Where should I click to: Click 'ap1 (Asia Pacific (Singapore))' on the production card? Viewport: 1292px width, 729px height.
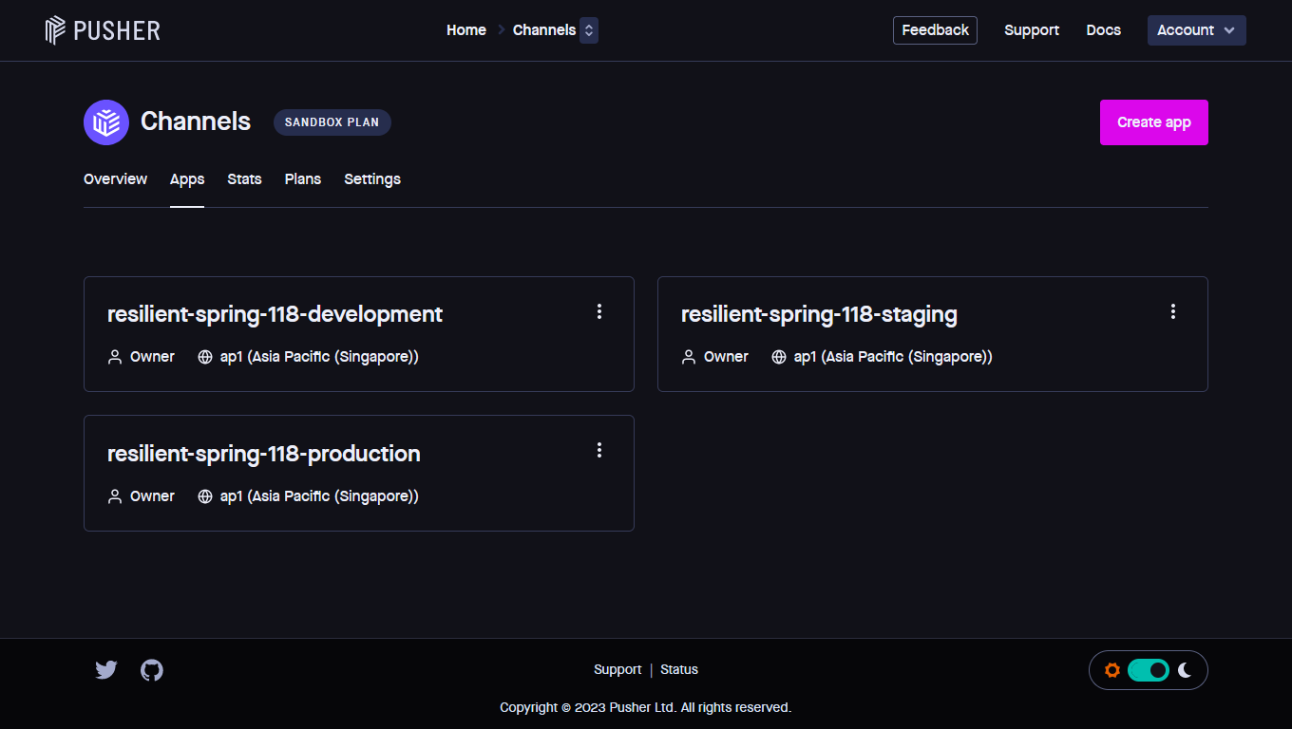(319, 496)
